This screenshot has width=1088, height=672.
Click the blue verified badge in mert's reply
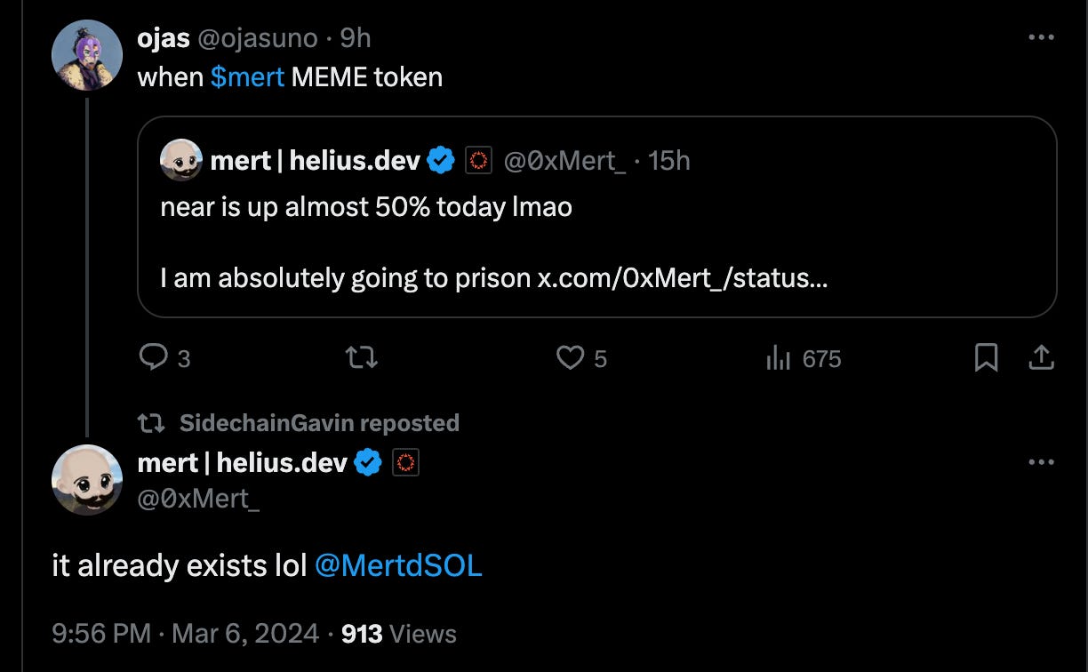pos(368,463)
